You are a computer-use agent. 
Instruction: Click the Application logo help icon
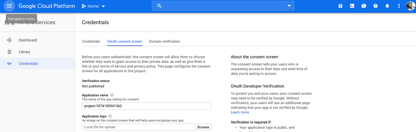click(110, 116)
